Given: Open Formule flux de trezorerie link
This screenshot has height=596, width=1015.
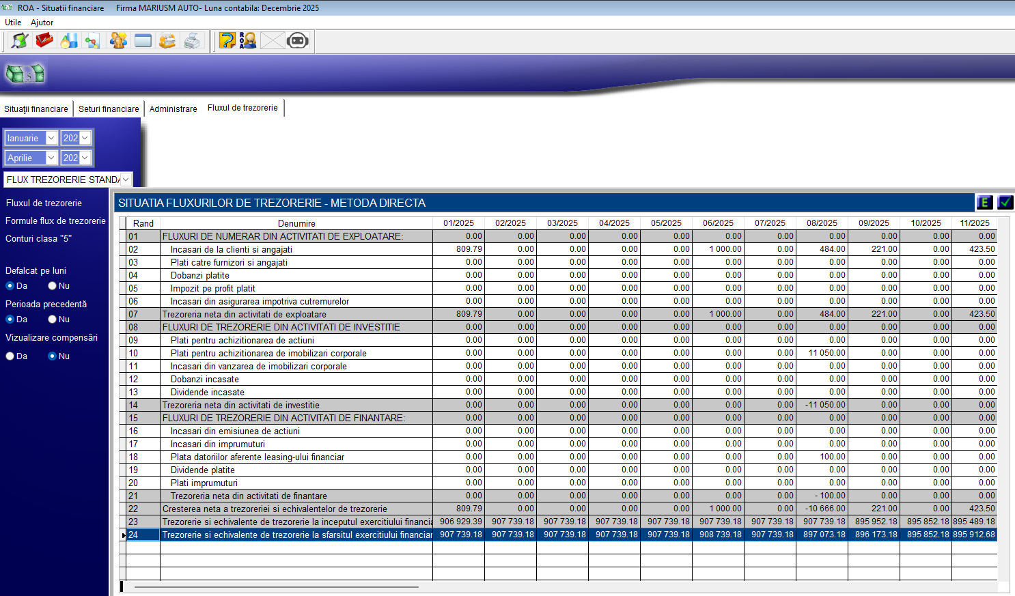Looking at the screenshot, I should point(55,221).
